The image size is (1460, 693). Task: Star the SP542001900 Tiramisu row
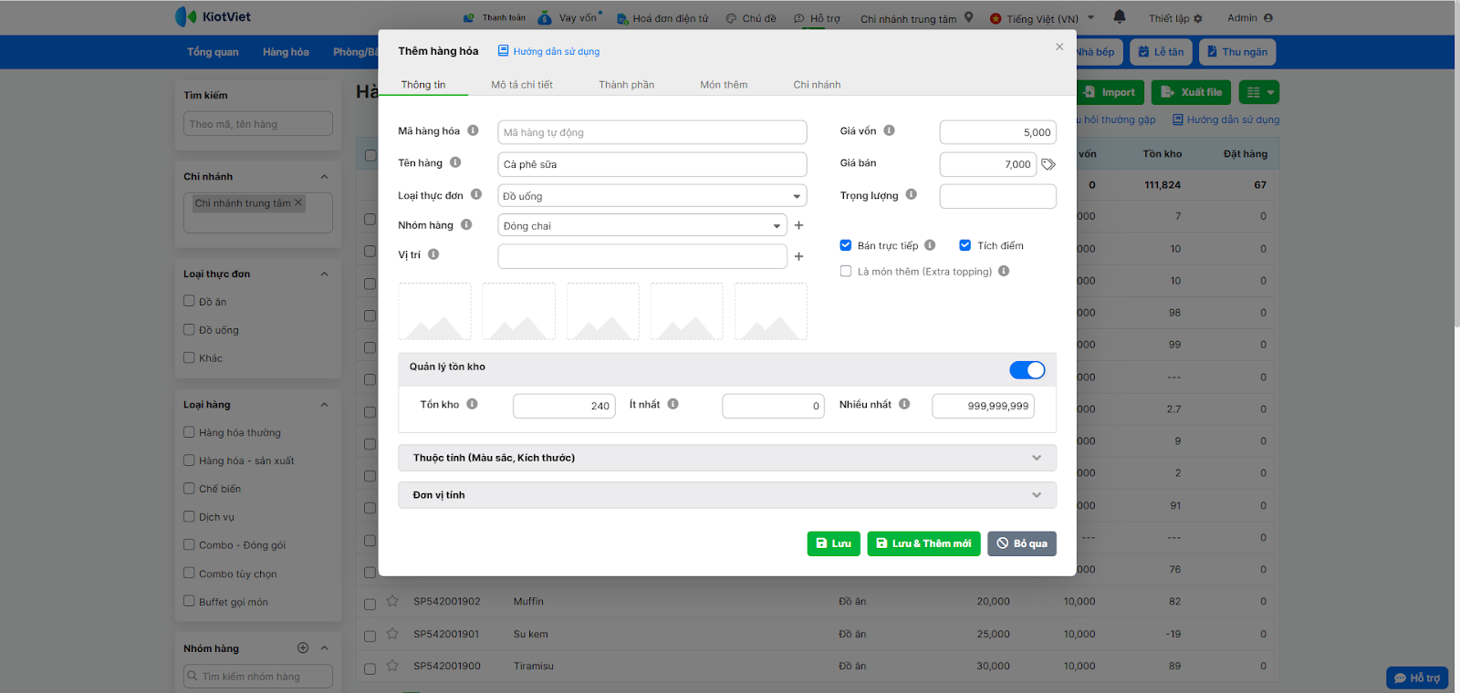tap(392, 666)
